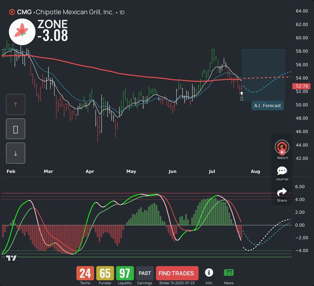Screen dimensions: 314x286
Task: Click the down arrow navigation button
Action: [16, 153]
